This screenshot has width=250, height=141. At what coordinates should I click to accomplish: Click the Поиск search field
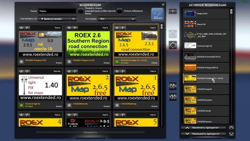pos(57,11)
